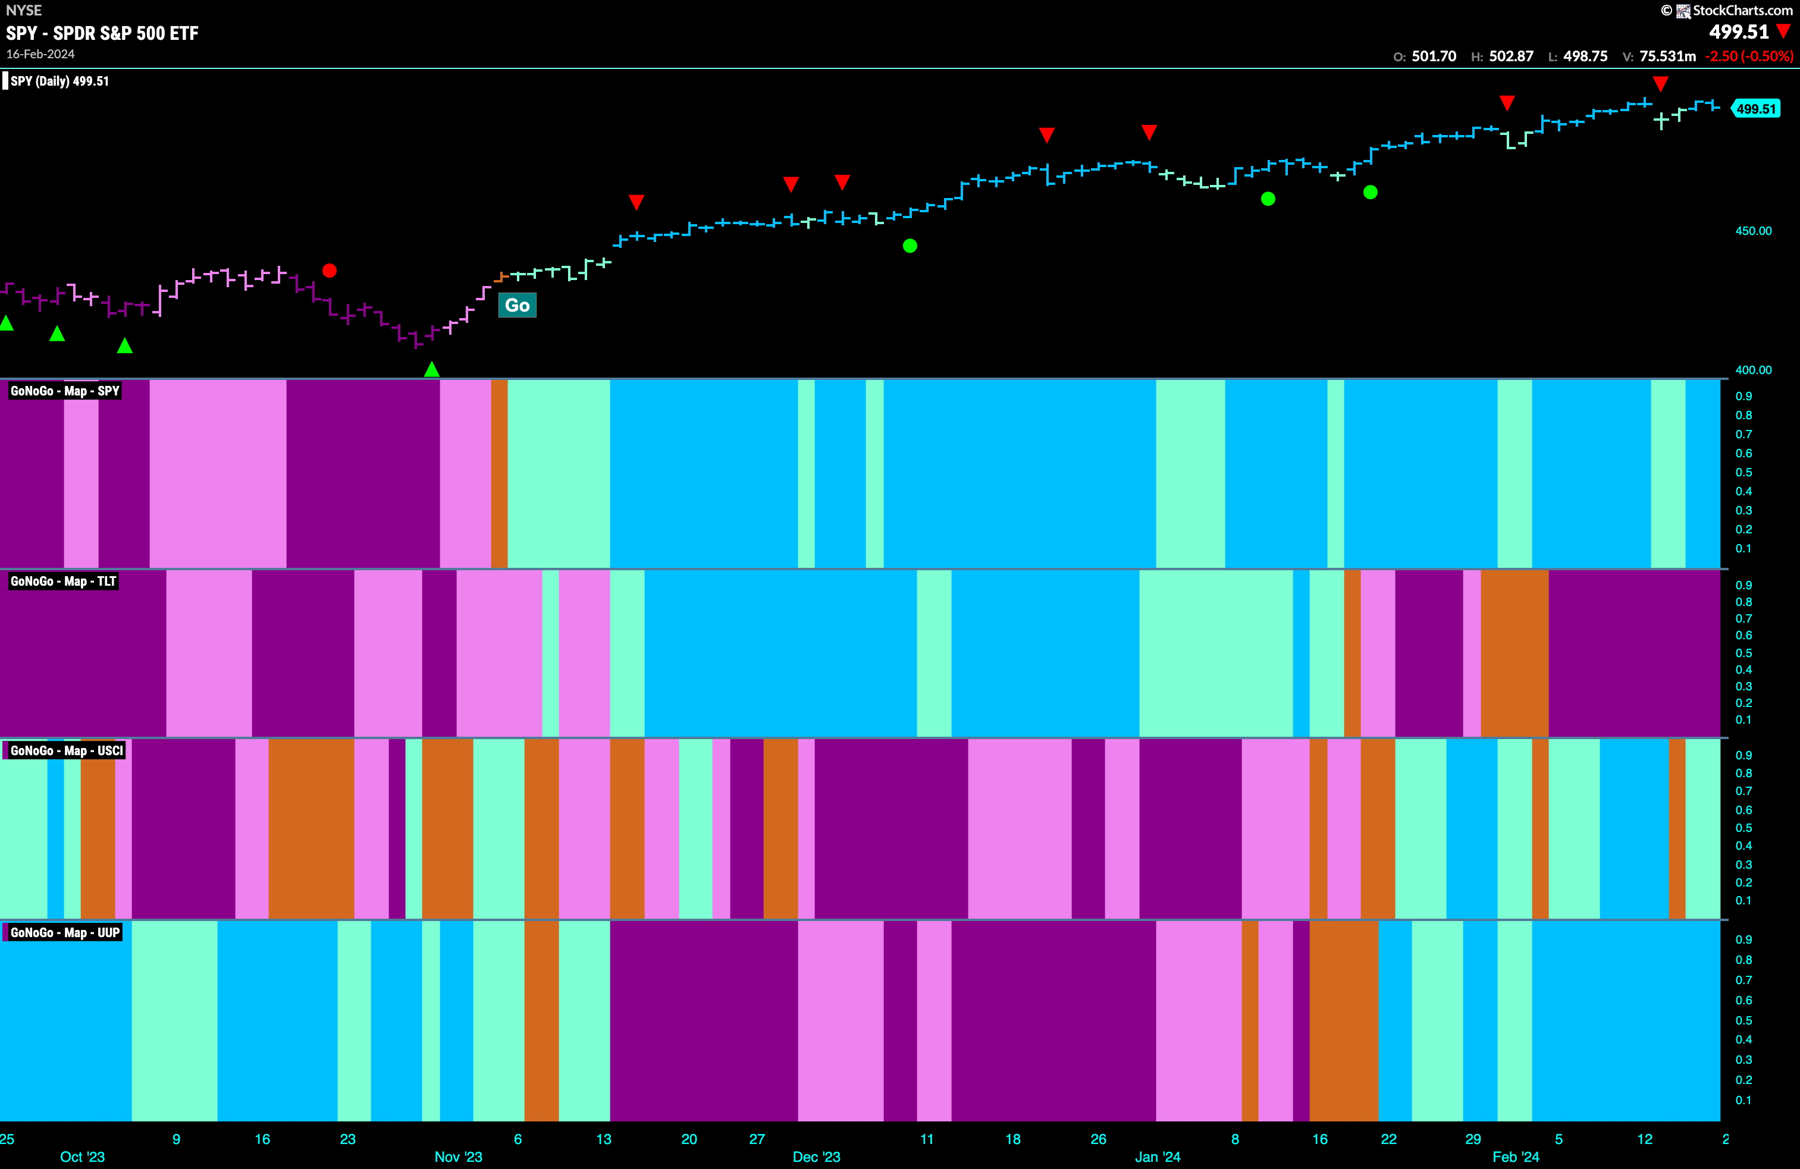Click the 'GoNoGo - Map - SPY' panel label
Screen dimensions: 1800x1169
65,391
